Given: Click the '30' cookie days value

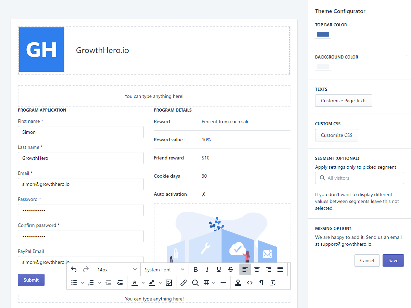Looking at the screenshot, I should (x=204, y=176).
